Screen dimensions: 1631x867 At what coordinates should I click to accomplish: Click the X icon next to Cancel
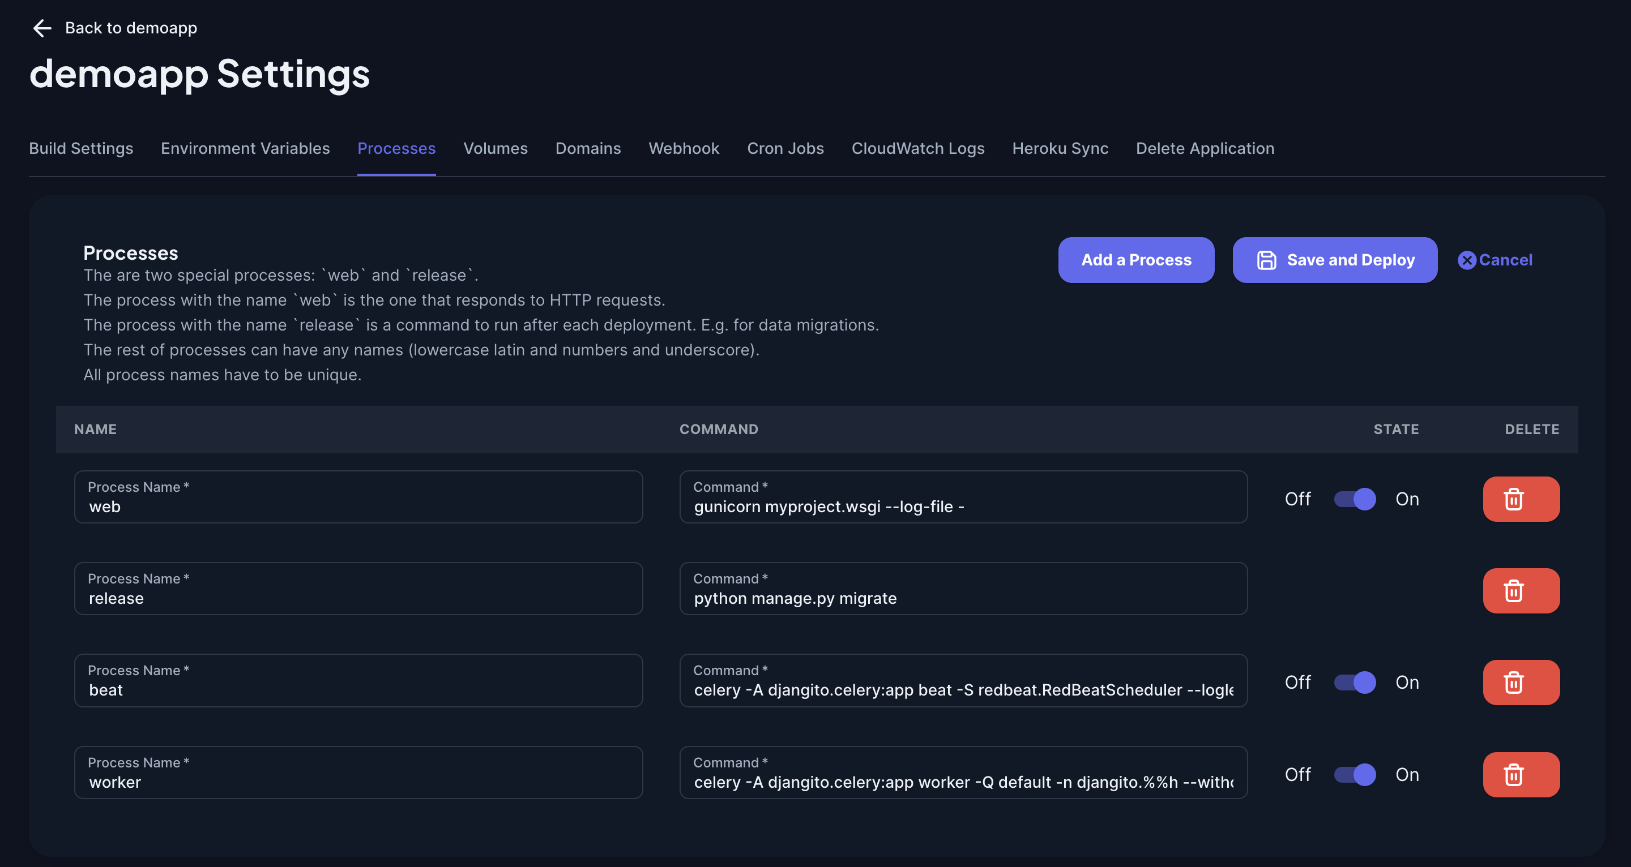click(1467, 259)
